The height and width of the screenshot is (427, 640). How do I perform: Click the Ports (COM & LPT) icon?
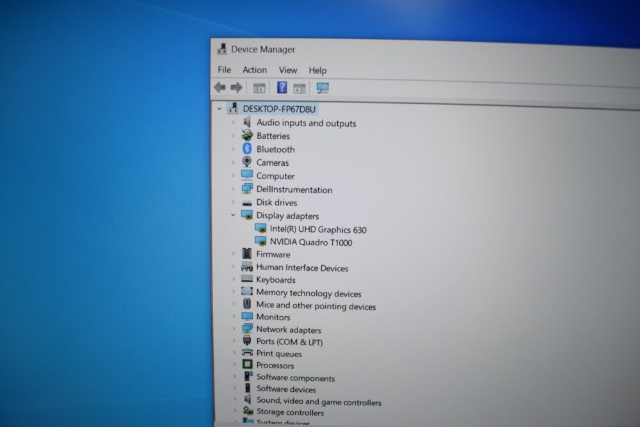point(247,341)
